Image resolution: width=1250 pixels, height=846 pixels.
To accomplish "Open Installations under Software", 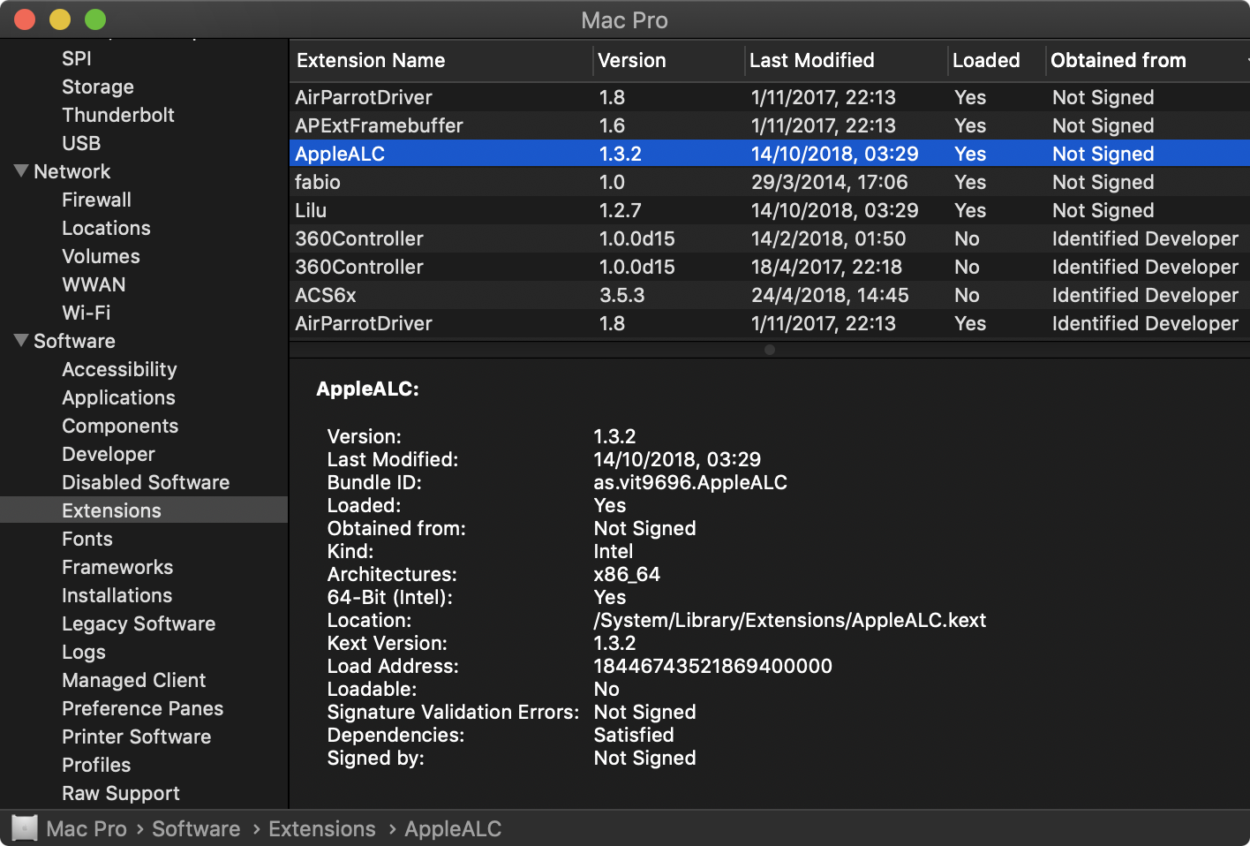I will [117, 595].
